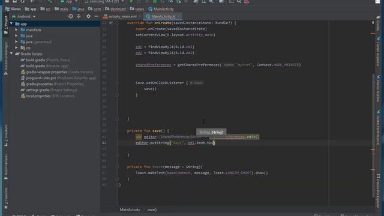Viewport: 384px width, 216px height.
Task: Click top warning stripe marker on scrollbar
Action: [373, 33]
